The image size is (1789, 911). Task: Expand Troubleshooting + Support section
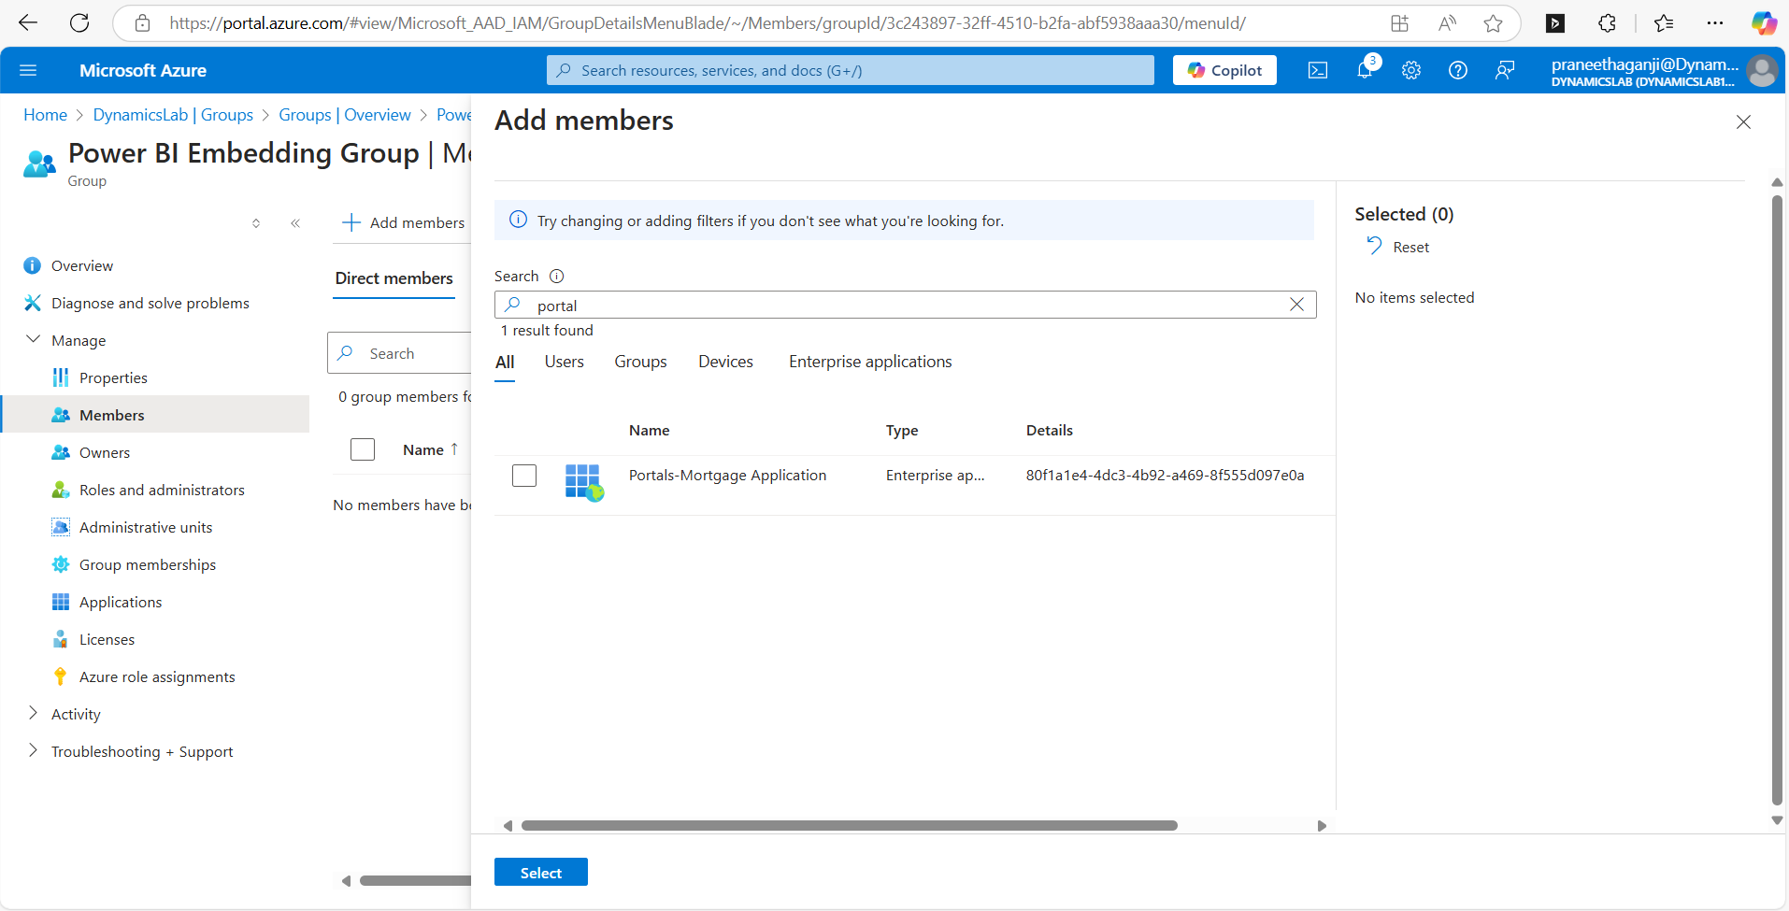pyautogui.click(x=34, y=751)
